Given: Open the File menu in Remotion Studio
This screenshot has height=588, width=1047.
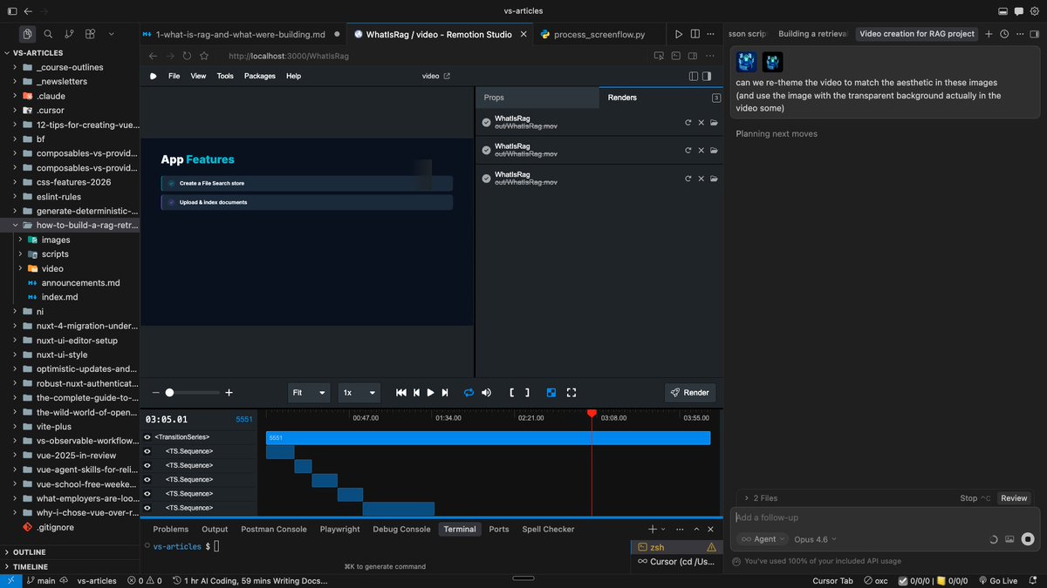Looking at the screenshot, I should [x=174, y=76].
